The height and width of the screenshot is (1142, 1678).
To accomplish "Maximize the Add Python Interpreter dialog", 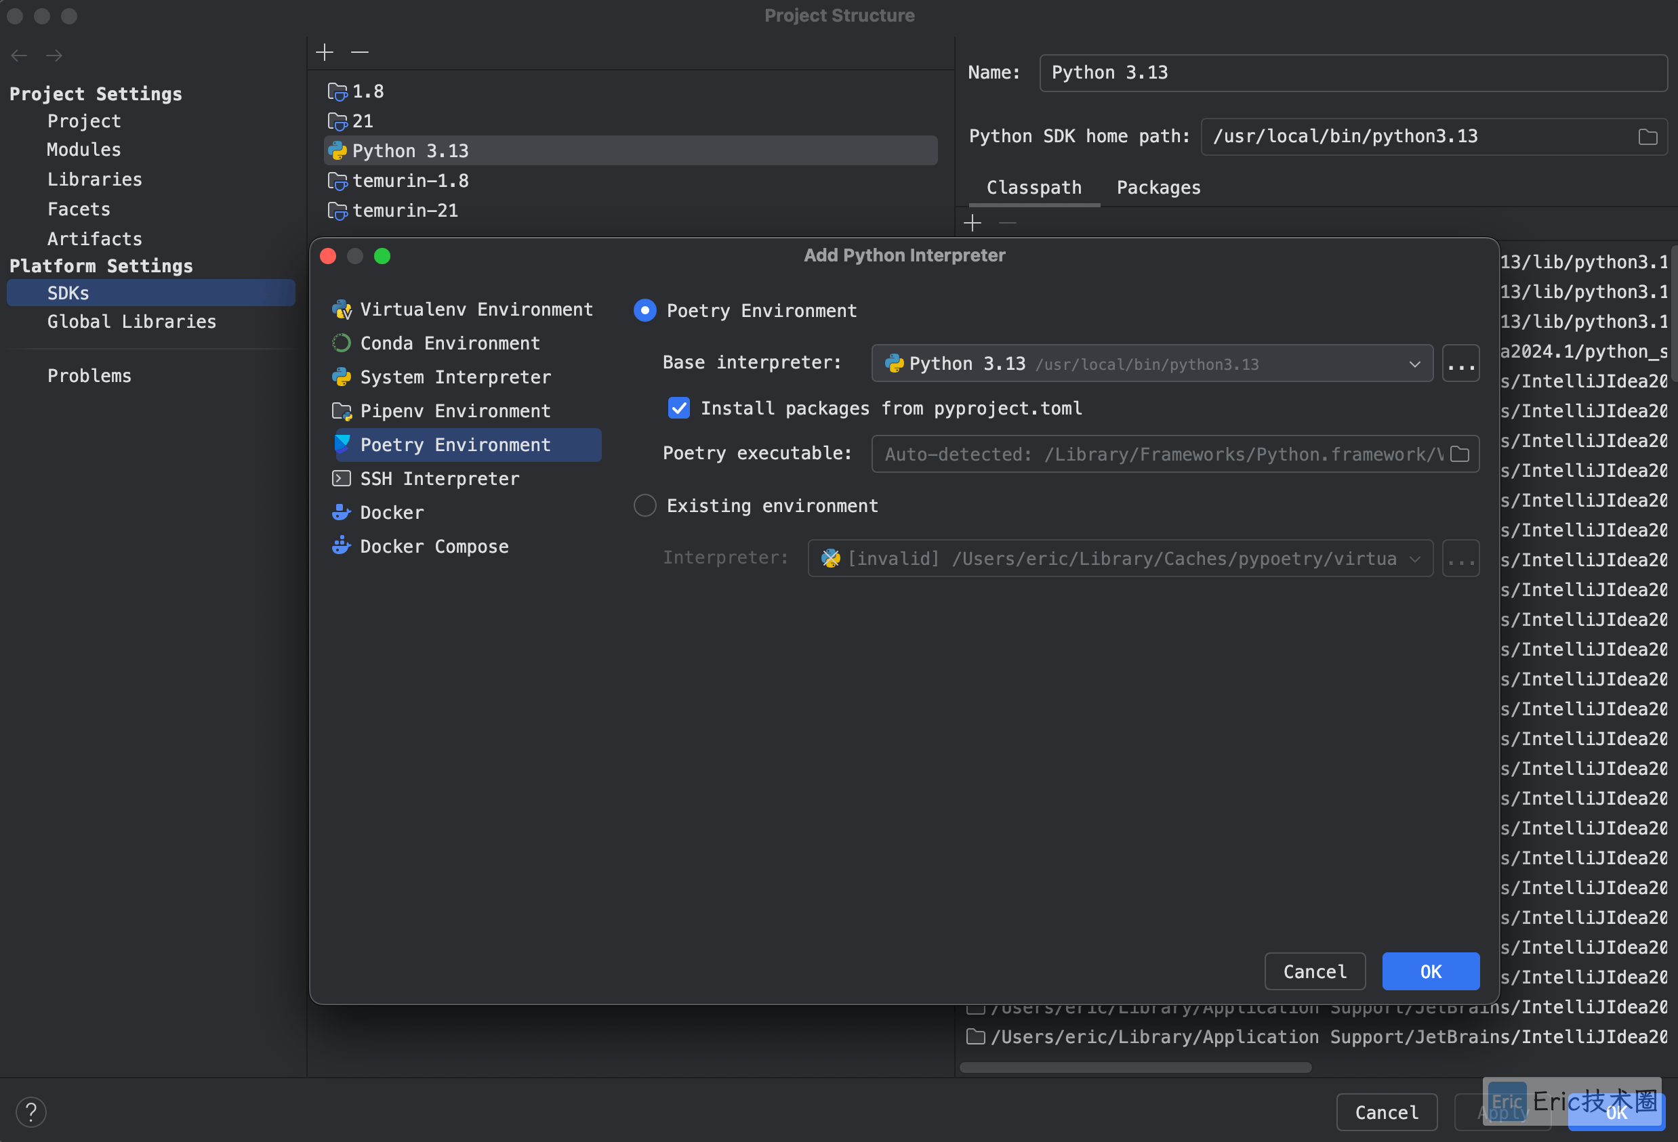I will click(382, 256).
